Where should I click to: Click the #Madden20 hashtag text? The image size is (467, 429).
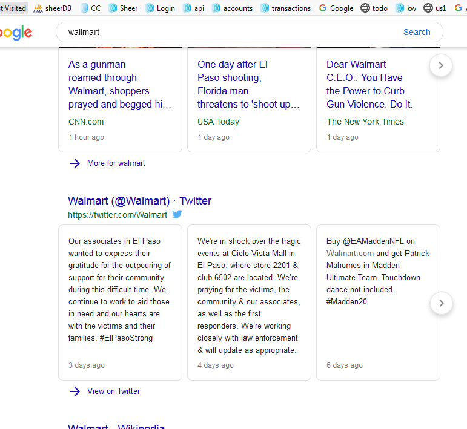pyautogui.click(x=346, y=302)
